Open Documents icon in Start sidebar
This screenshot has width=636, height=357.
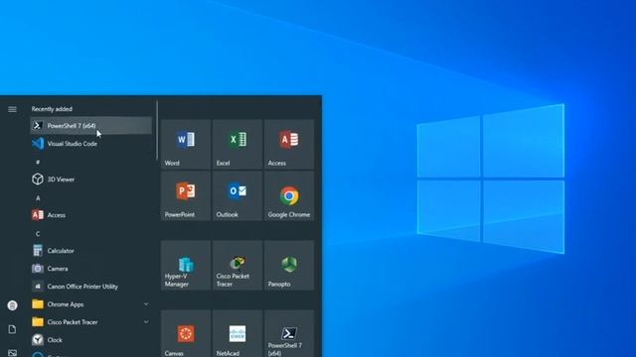tap(12, 329)
